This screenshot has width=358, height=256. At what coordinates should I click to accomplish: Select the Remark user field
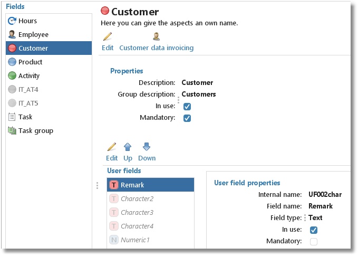[x=150, y=185]
